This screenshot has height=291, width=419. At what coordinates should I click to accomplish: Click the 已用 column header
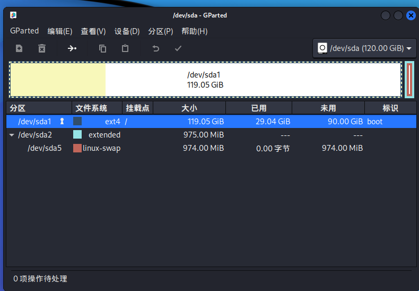click(259, 108)
